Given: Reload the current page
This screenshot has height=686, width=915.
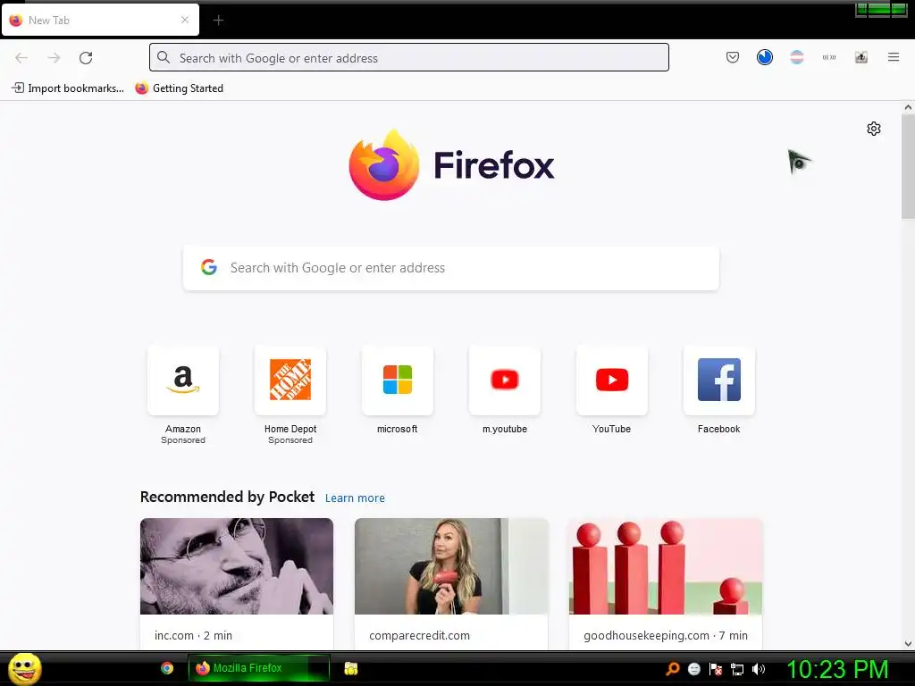Looking at the screenshot, I should (86, 58).
